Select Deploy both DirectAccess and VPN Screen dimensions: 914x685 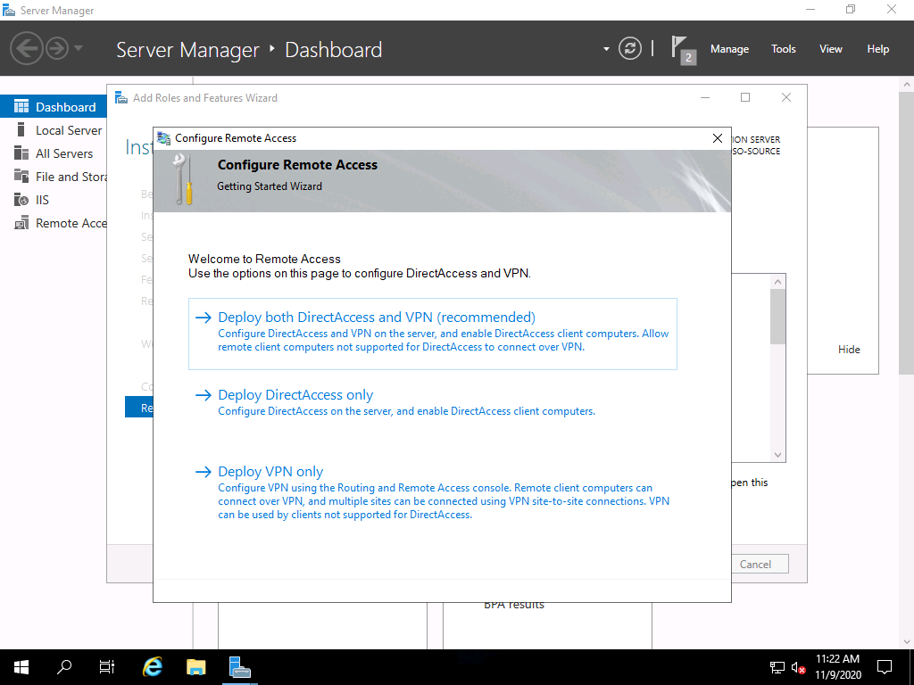[x=376, y=318]
